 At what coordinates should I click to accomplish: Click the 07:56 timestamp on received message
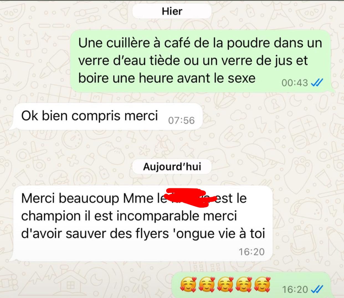tap(181, 121)
